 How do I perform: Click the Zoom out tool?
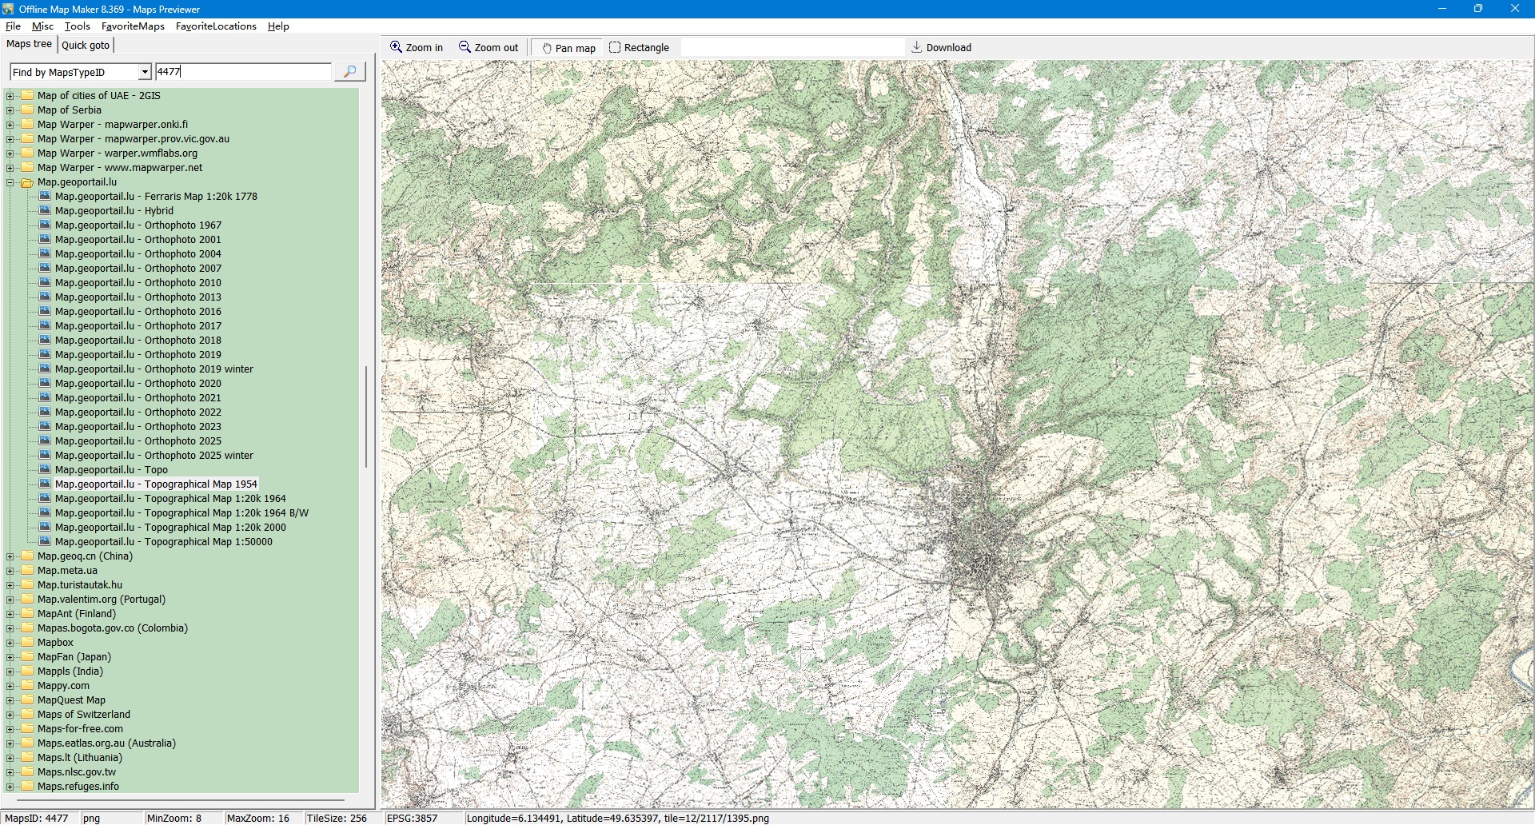[488, 48]
